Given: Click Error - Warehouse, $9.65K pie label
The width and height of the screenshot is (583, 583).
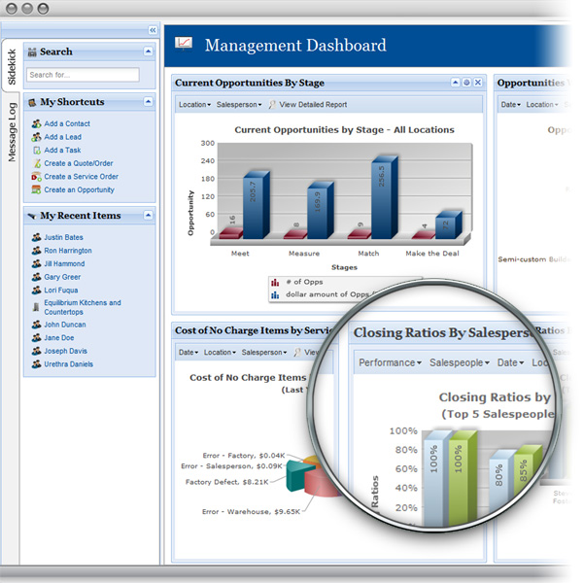Looking at the screenshot, I should coord(251,512).
